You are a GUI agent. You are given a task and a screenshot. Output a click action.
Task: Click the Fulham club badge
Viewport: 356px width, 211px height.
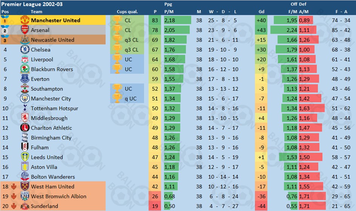point(25,147)
